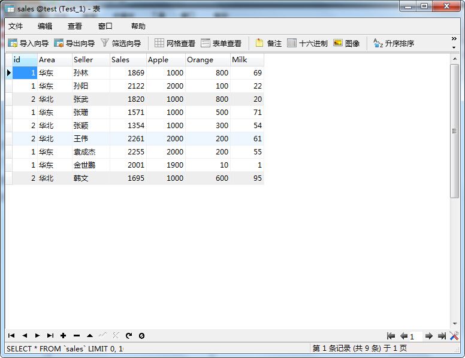This screenshot has height=358, width=465.
Task: Add a new record with plus button
Action: click(63, 335)
